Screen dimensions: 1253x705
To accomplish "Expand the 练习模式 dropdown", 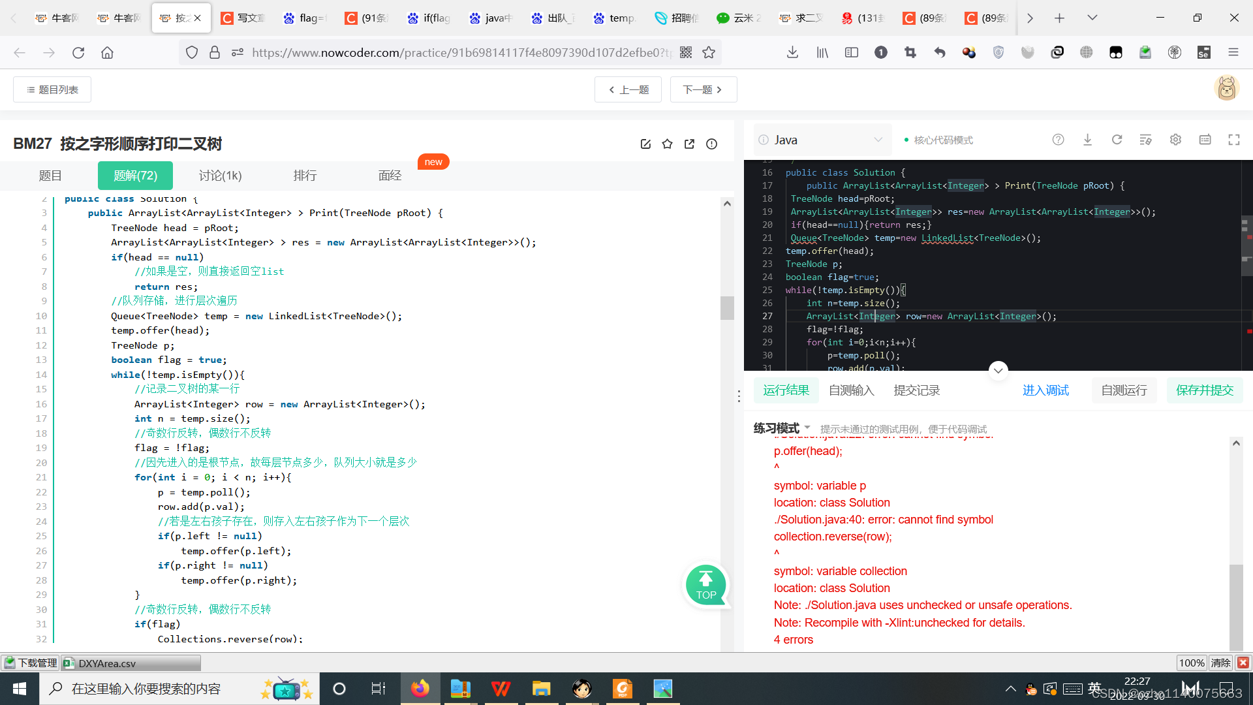I will (782, 428).
